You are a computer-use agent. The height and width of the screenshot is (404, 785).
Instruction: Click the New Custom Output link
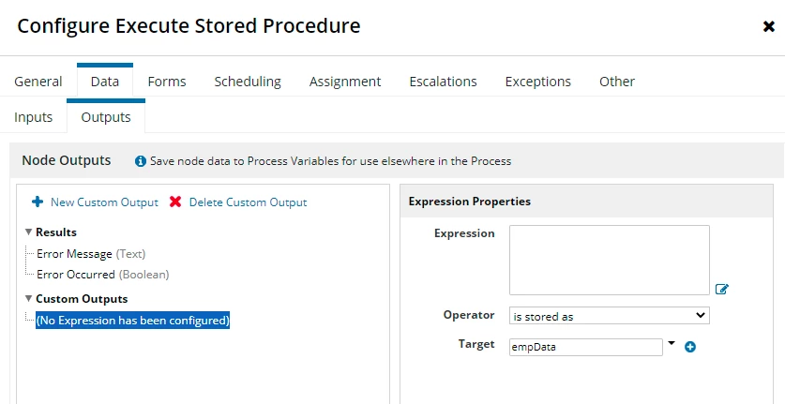pos(104,202)
